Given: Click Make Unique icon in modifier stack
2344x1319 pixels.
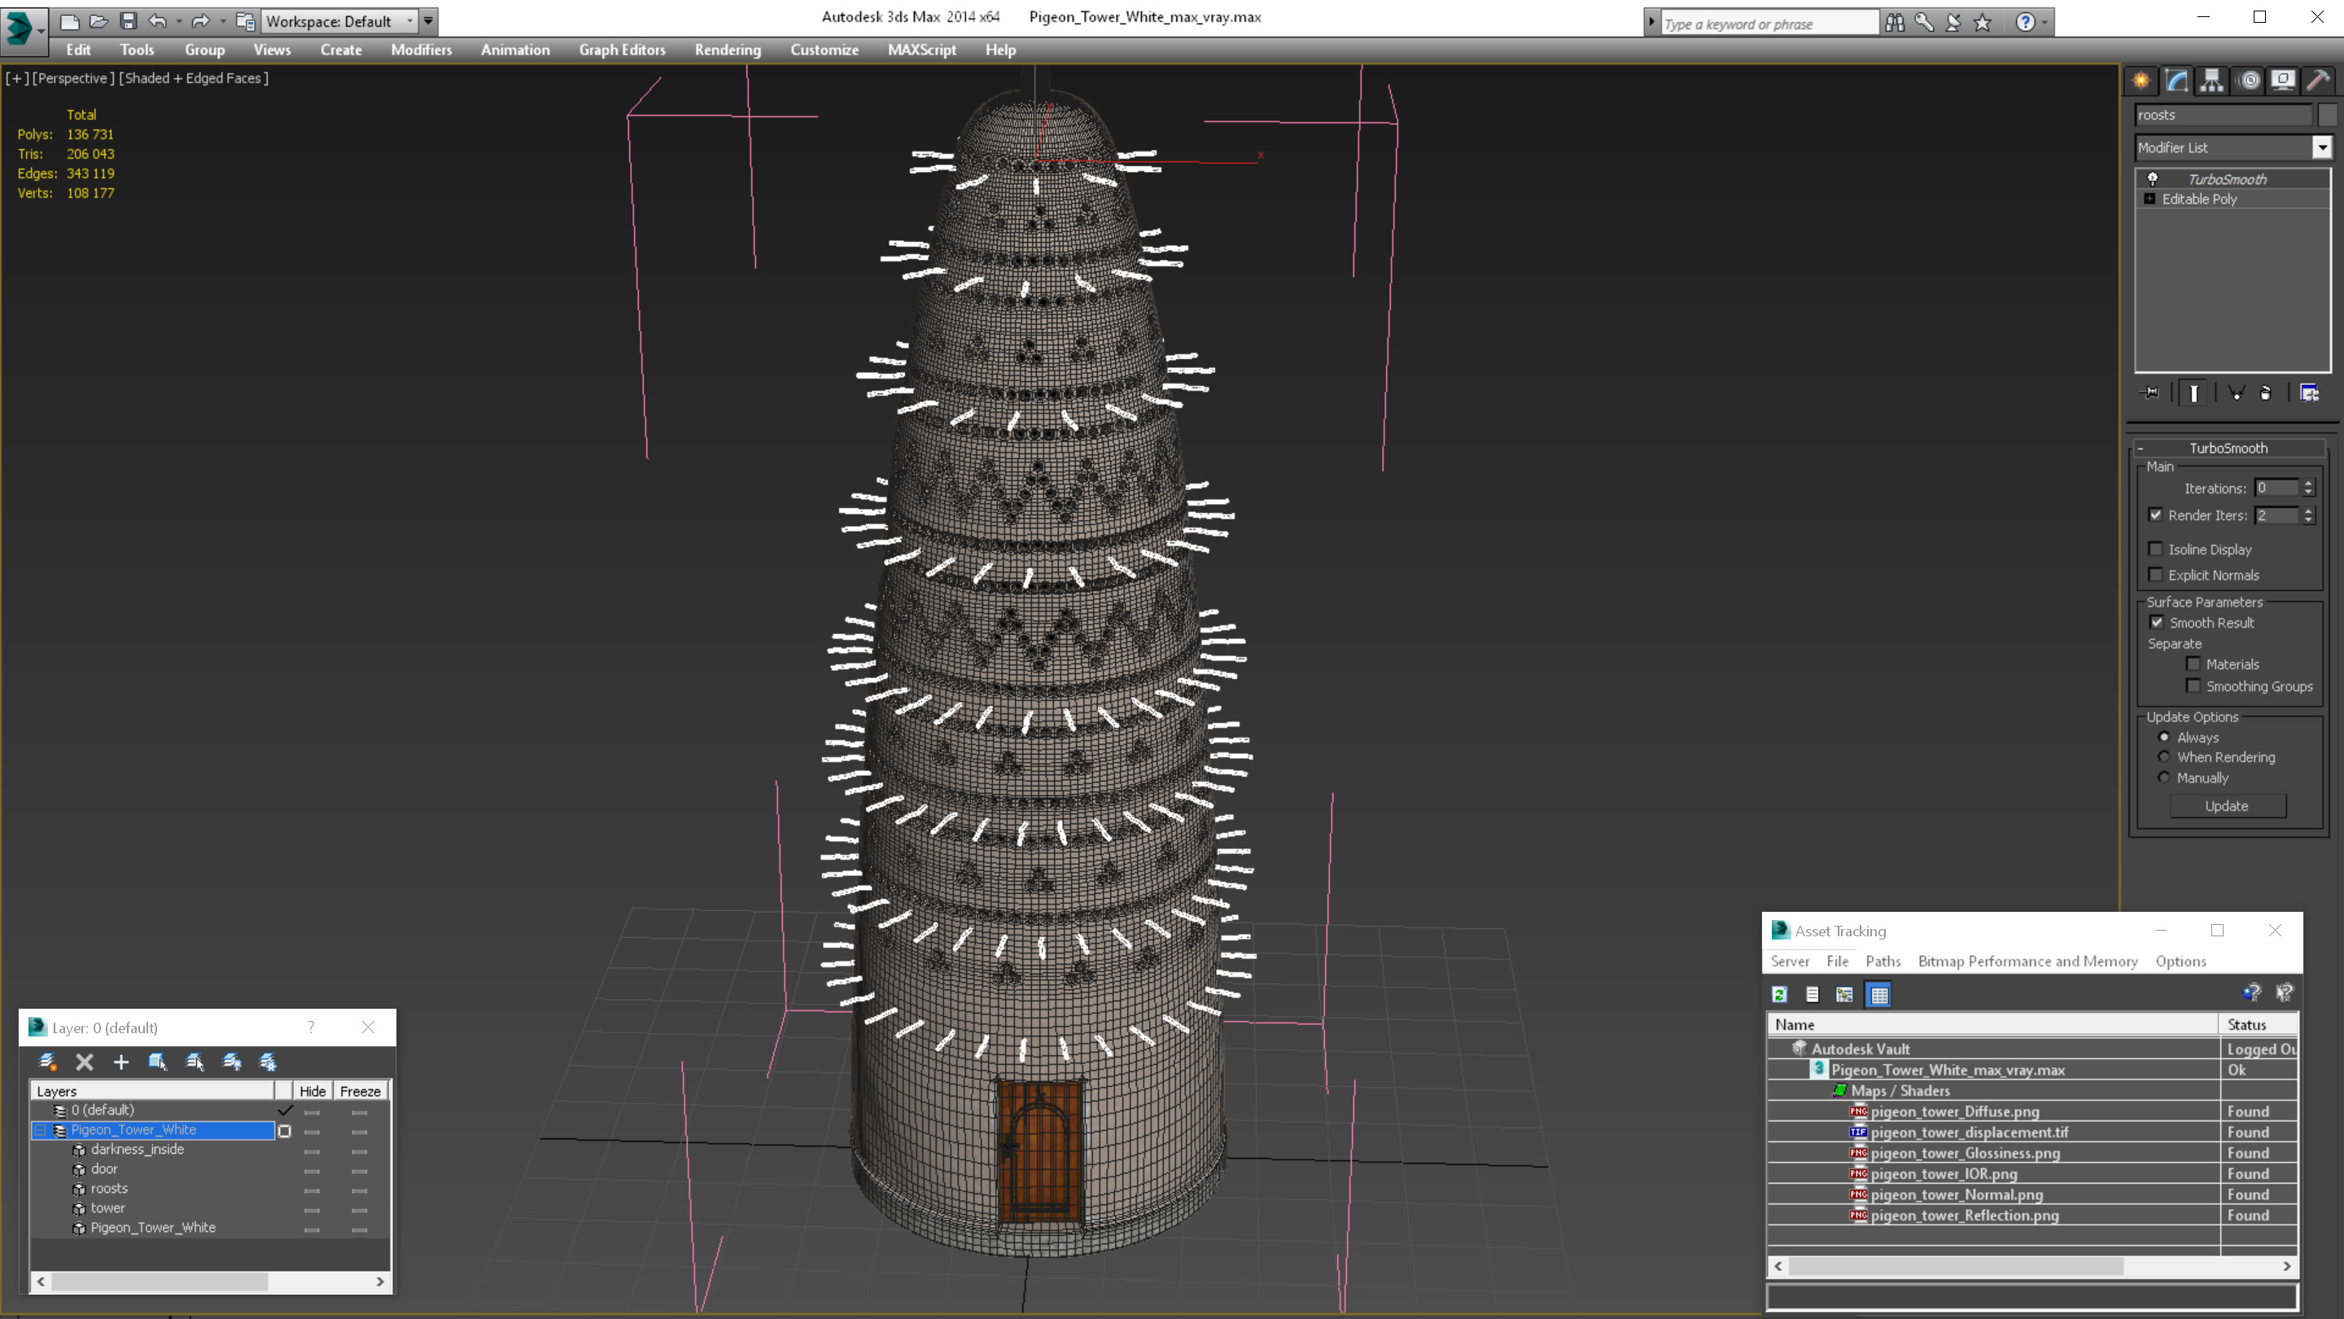Looking at the screenshot, I should coord(2237,393).
